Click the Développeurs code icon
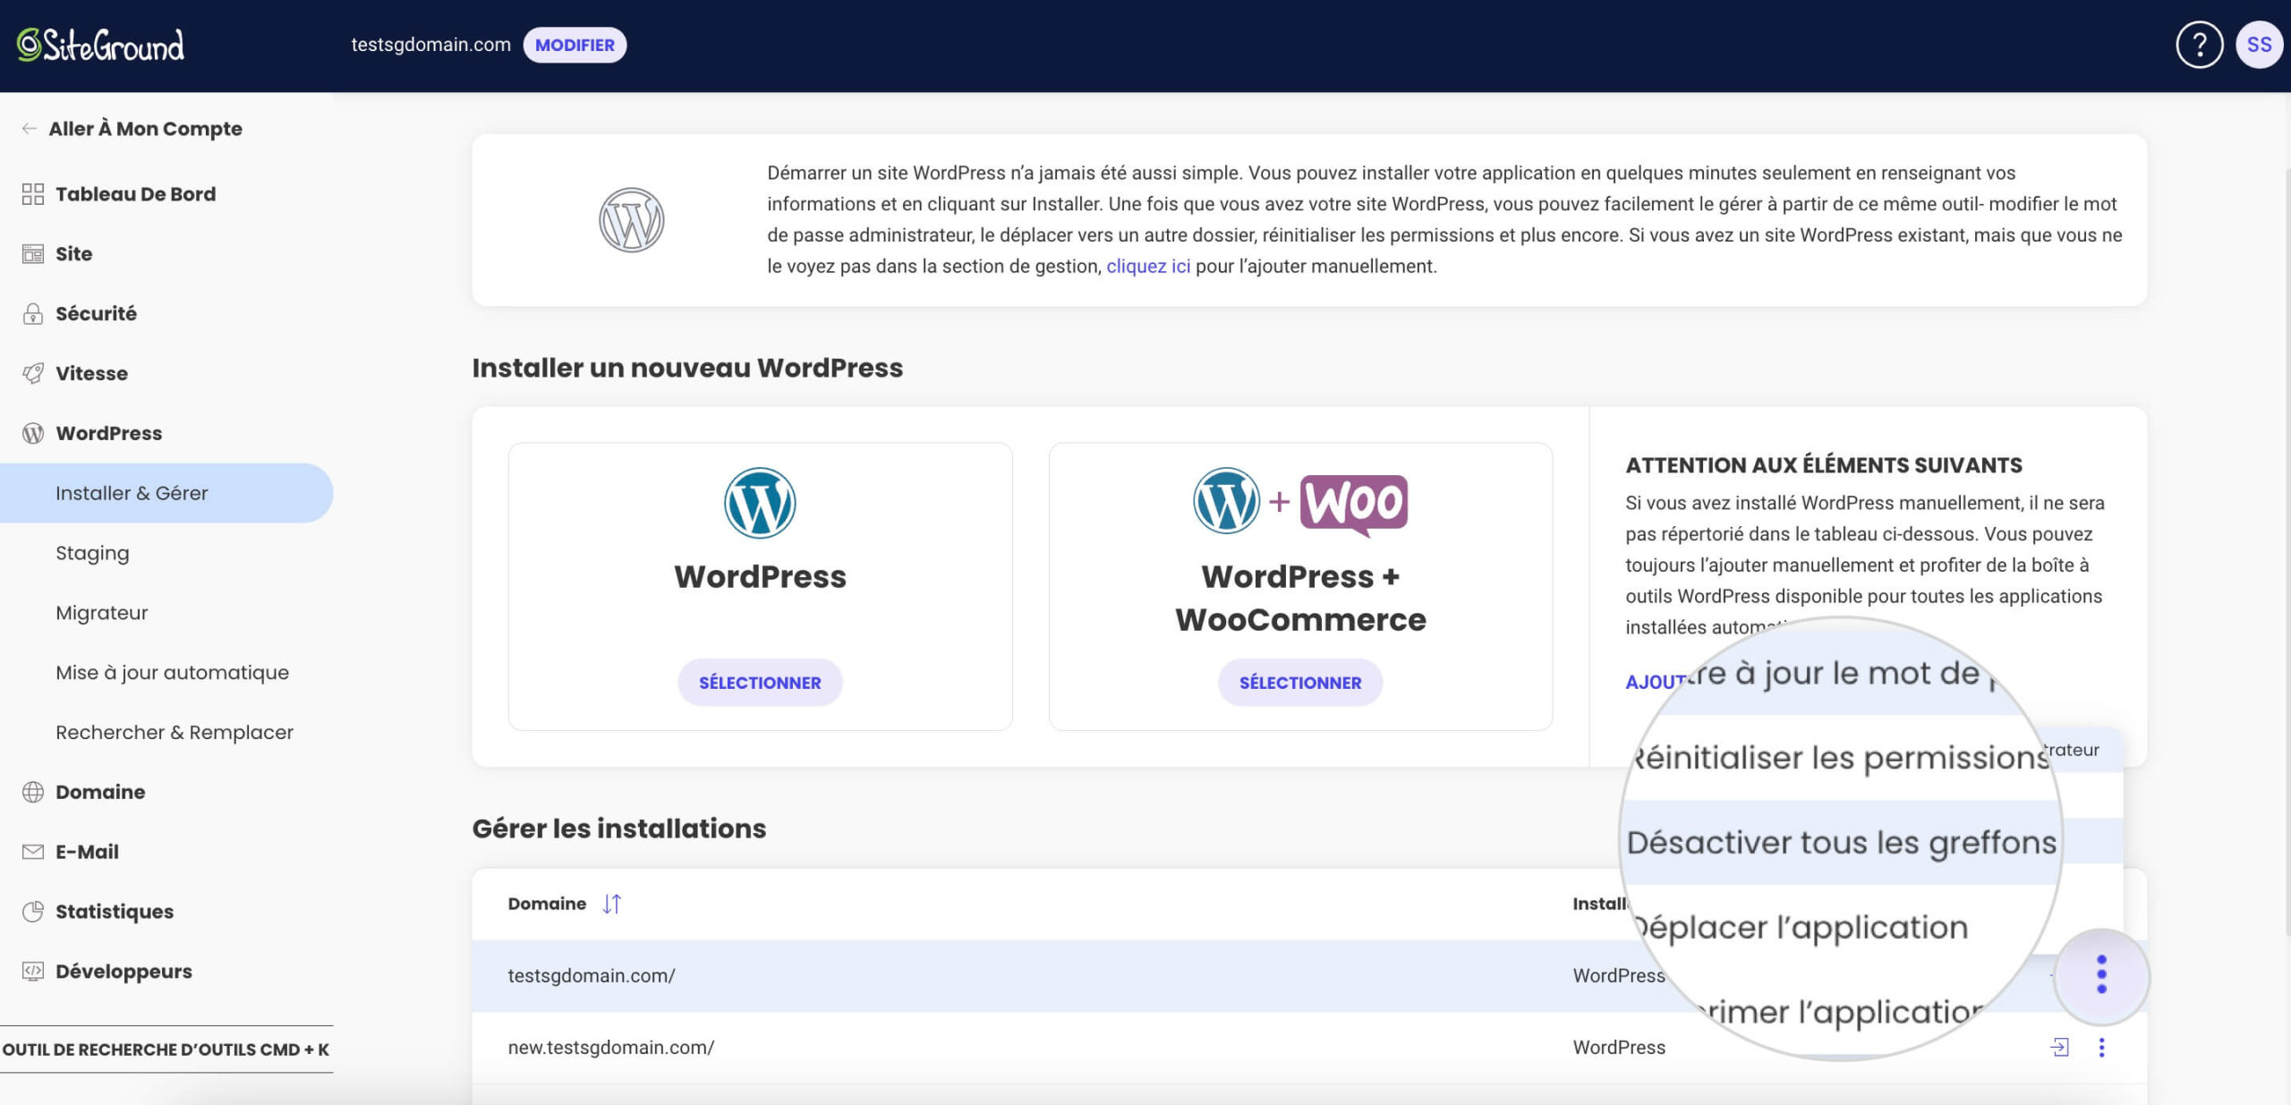This screenshot has width=2291, height=1105. (33, 972)
